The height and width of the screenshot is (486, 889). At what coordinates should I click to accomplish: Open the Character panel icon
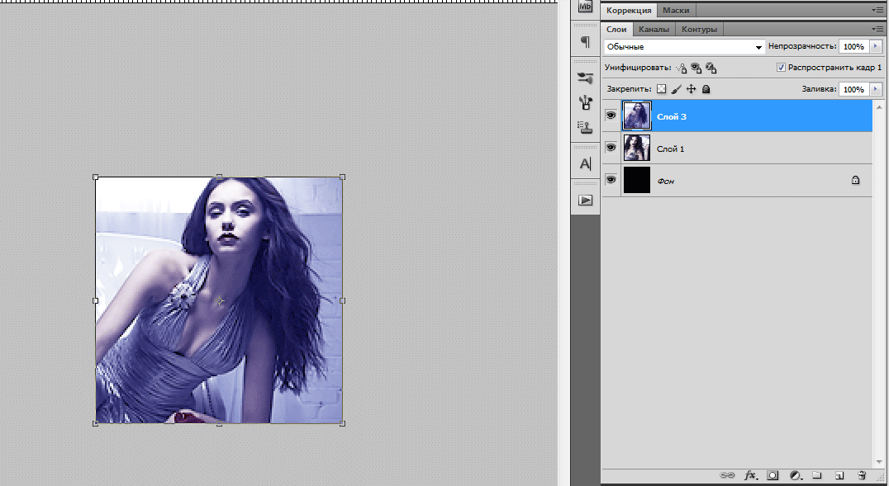click(x=585, y=163)
